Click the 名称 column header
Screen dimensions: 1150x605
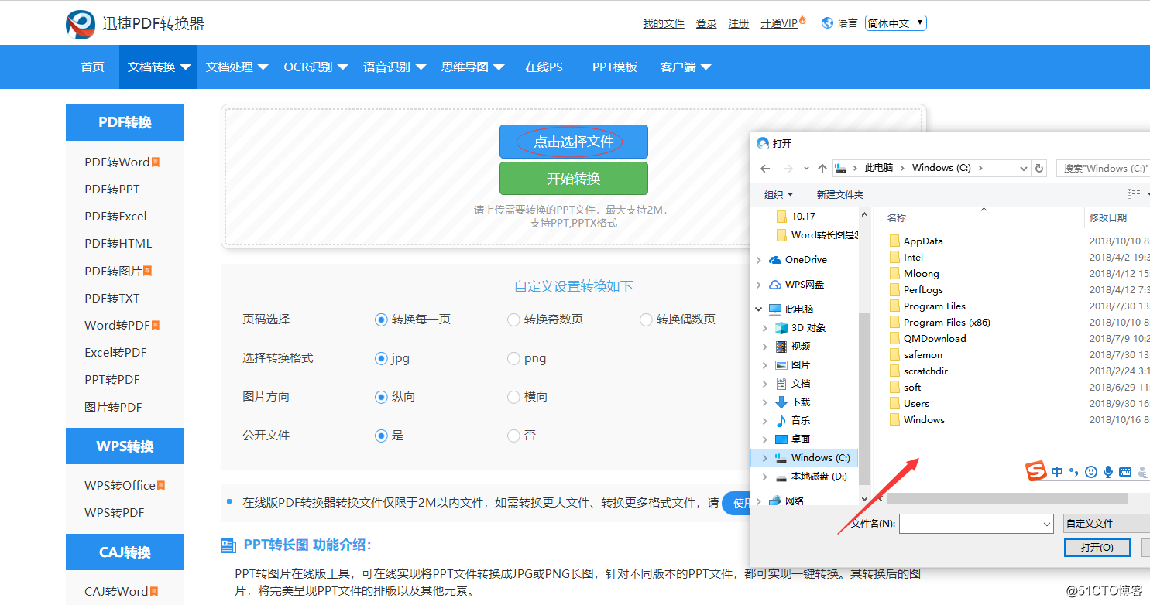[x=897, y=218]
